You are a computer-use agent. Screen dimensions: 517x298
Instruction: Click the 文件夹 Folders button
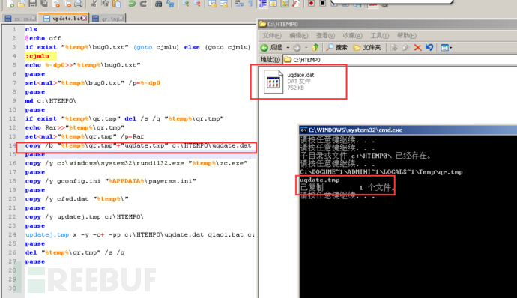367,47
